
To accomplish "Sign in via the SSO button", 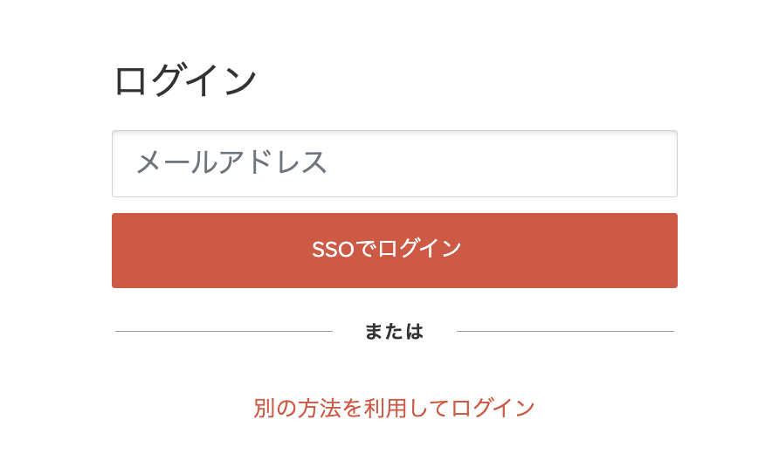I will point(395,251).
